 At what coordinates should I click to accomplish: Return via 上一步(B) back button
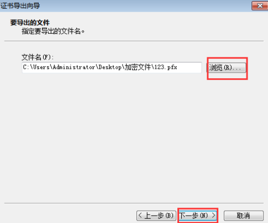point(156,215)
